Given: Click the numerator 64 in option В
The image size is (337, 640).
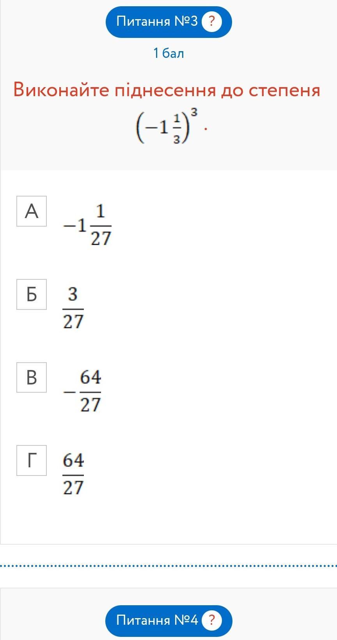Looking at the screenshot, I should [90, 377].
